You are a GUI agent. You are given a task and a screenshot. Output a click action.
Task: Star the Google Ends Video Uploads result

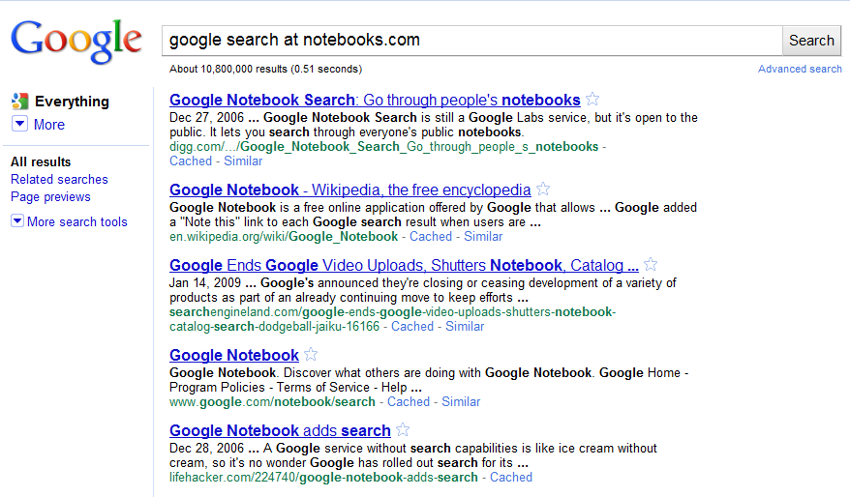point(651,264)
